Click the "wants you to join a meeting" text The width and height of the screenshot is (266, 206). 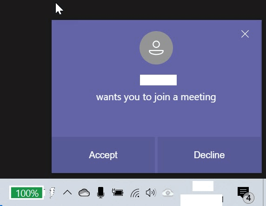click(x=156, y=97)
